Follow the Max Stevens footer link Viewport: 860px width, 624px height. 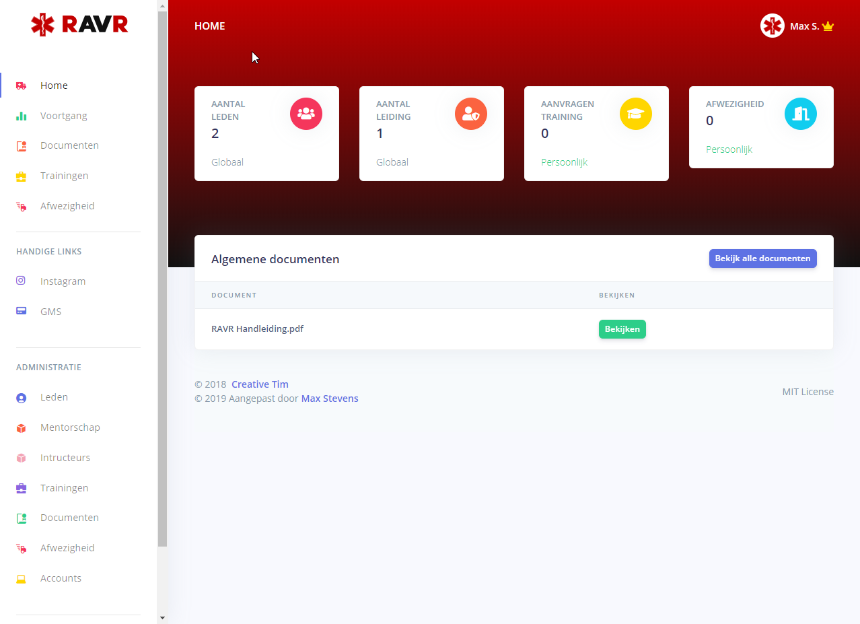[330, 398]
